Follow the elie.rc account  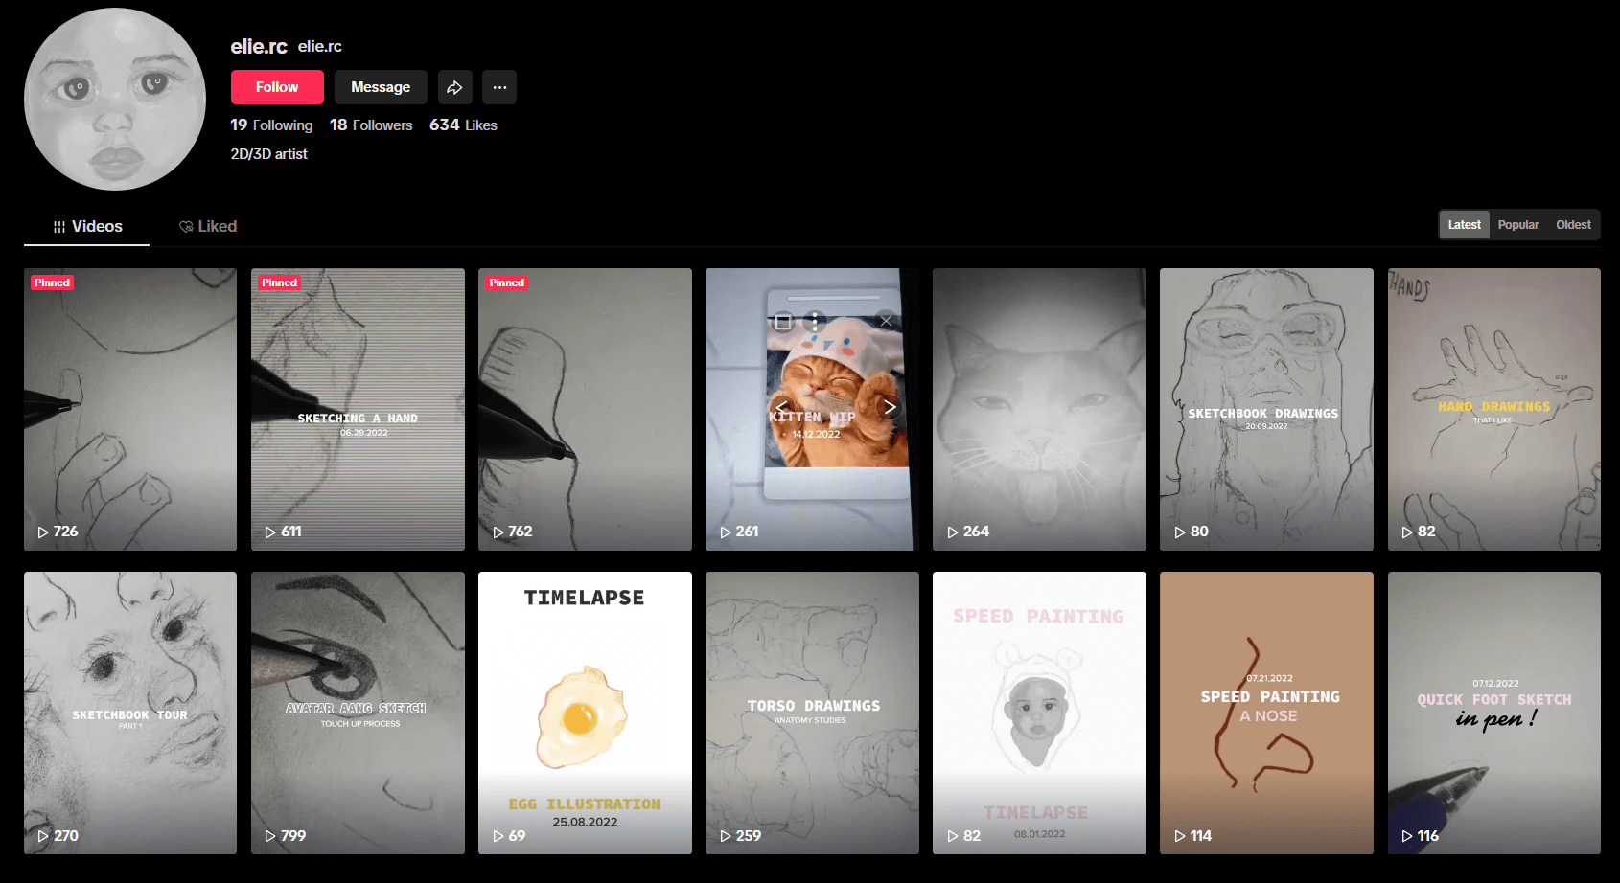click(277, 87)
